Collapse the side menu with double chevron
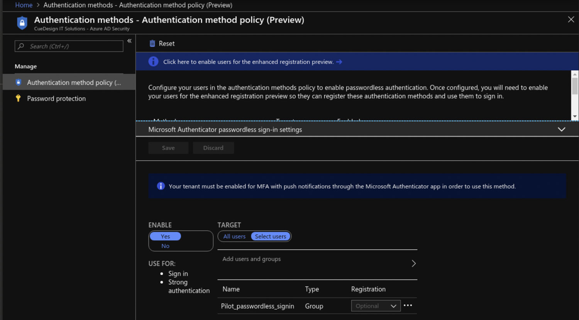Image resolution: width=579 pixels, height=320 pixels. [129, 41]
